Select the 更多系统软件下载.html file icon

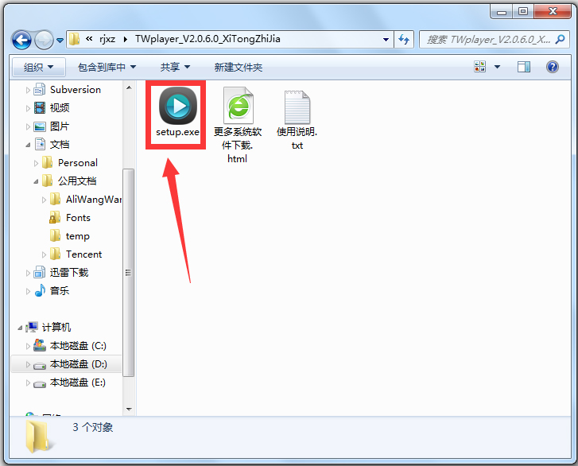(239, 106)
